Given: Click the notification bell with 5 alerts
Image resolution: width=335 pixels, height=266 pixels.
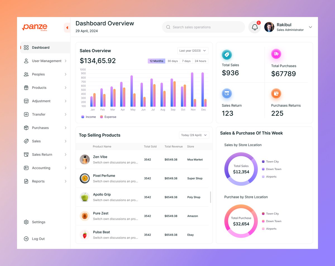Looking at the screenshot, I should coord(254,27).
